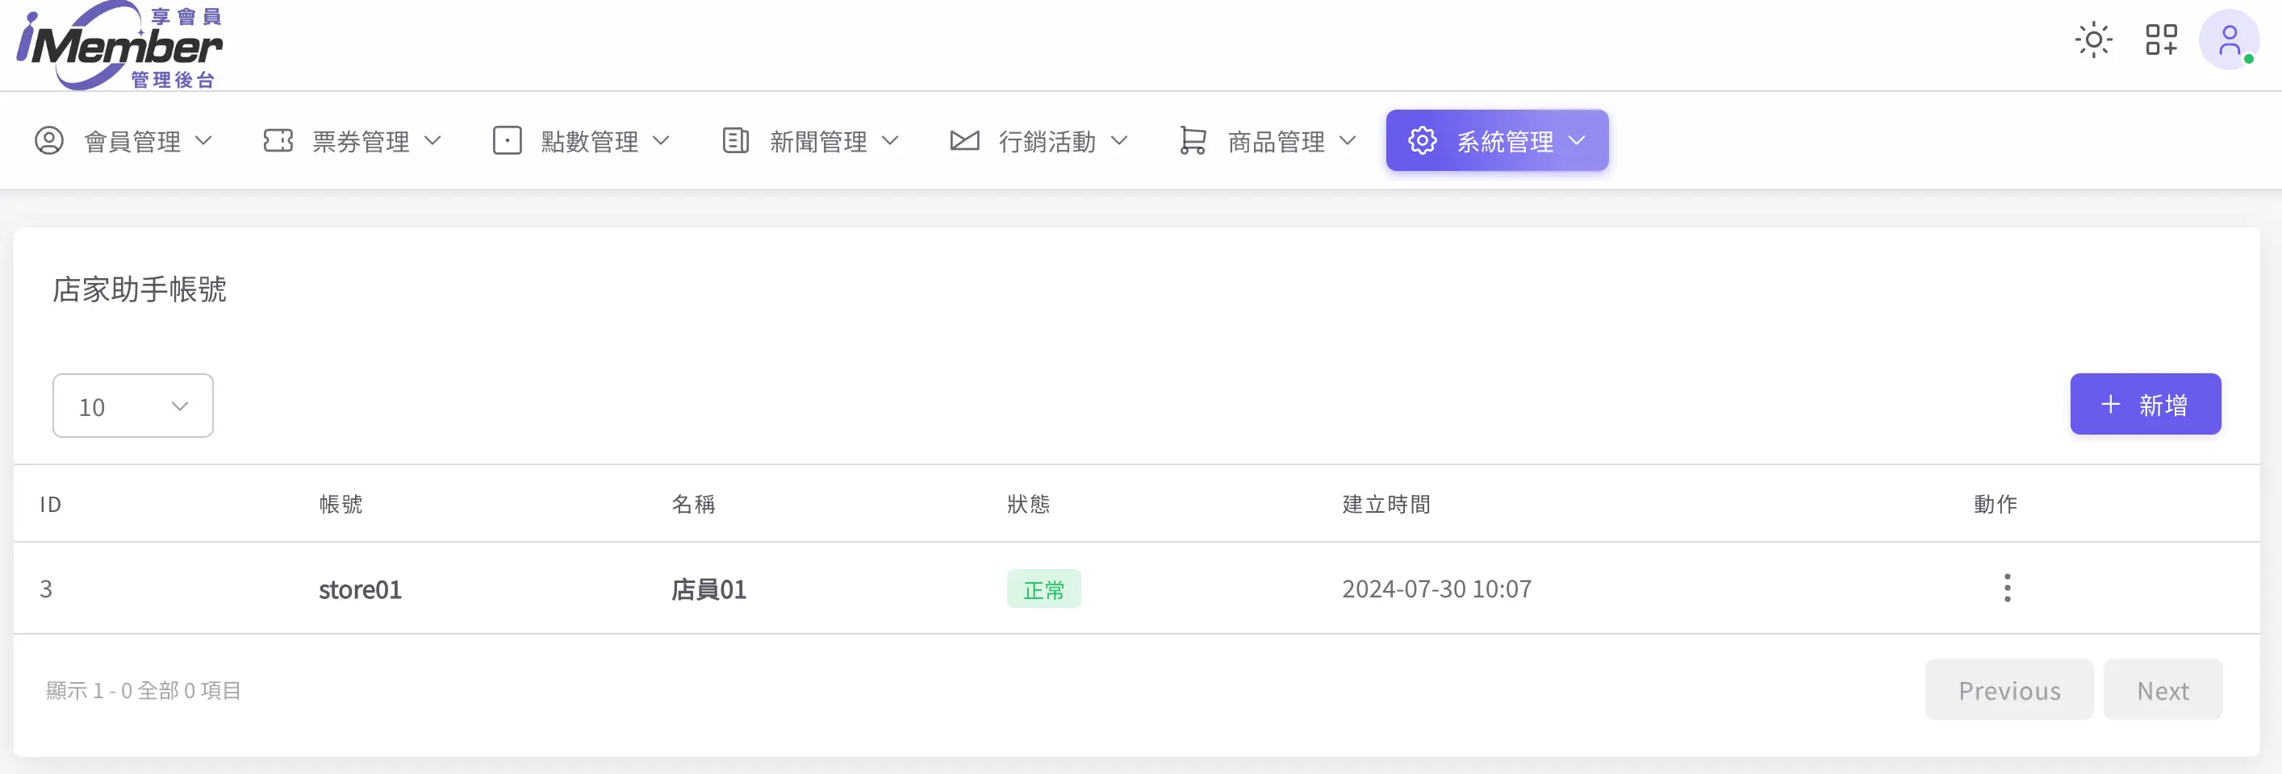This screenshot has width=2282, height=774.
Task: Click the member management person icon
Action: point(49,141)
